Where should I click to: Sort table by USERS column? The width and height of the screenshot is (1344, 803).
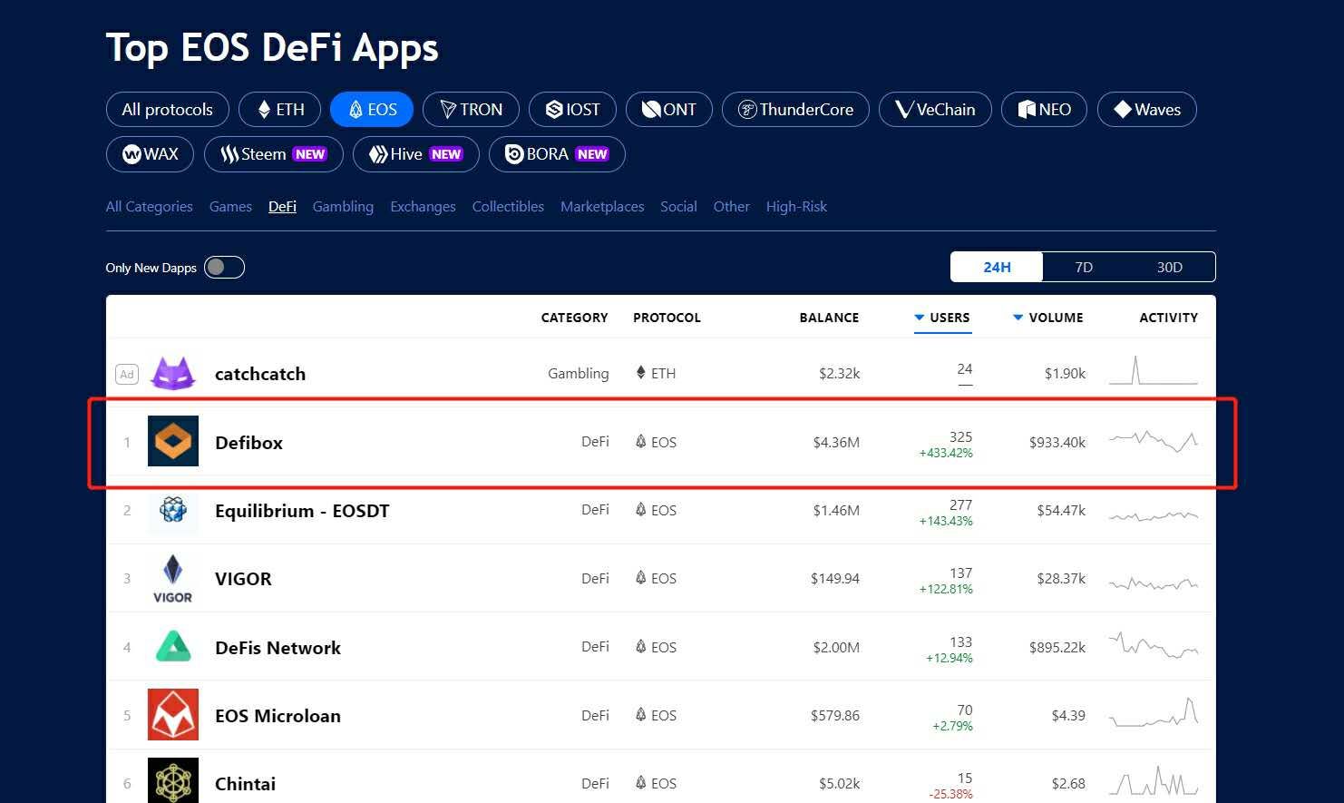click(942, 318)
